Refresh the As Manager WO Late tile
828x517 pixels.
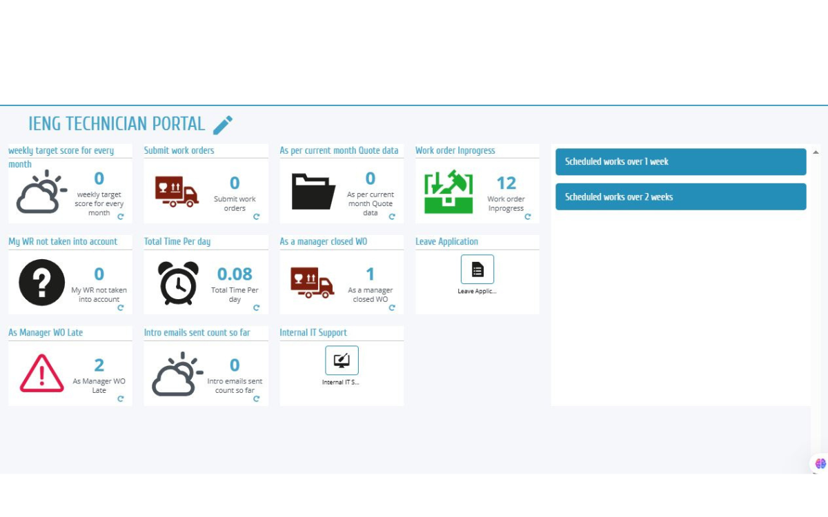click(120, 399)
